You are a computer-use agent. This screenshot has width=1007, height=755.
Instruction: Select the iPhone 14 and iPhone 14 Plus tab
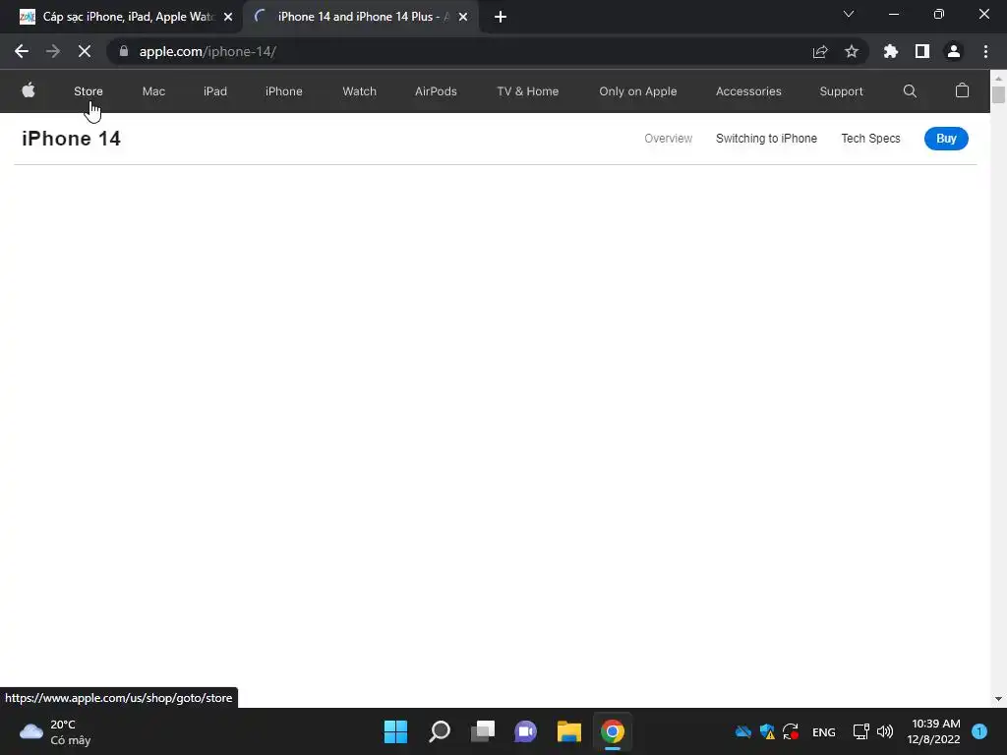click(x=361, y=17)
